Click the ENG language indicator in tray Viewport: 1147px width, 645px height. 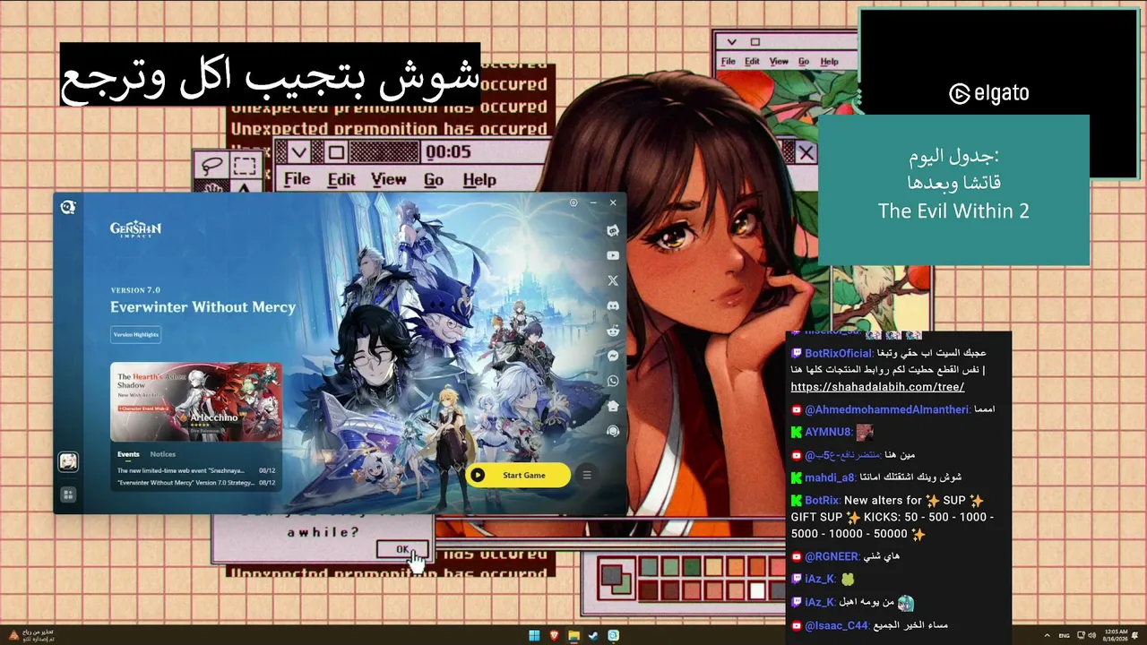click(x=1064, y=635)
